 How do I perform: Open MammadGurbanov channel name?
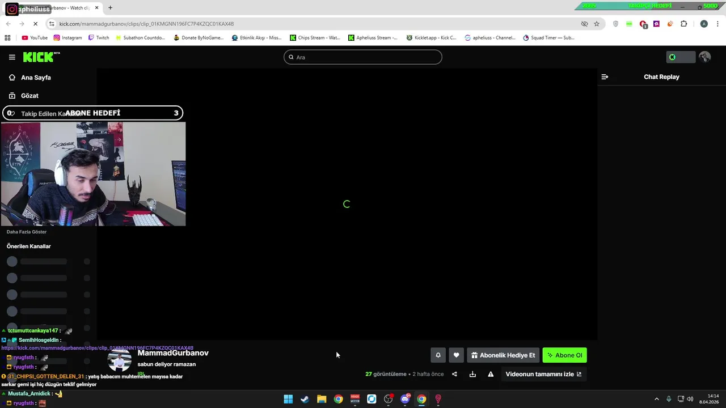click(x=173, y=353)
